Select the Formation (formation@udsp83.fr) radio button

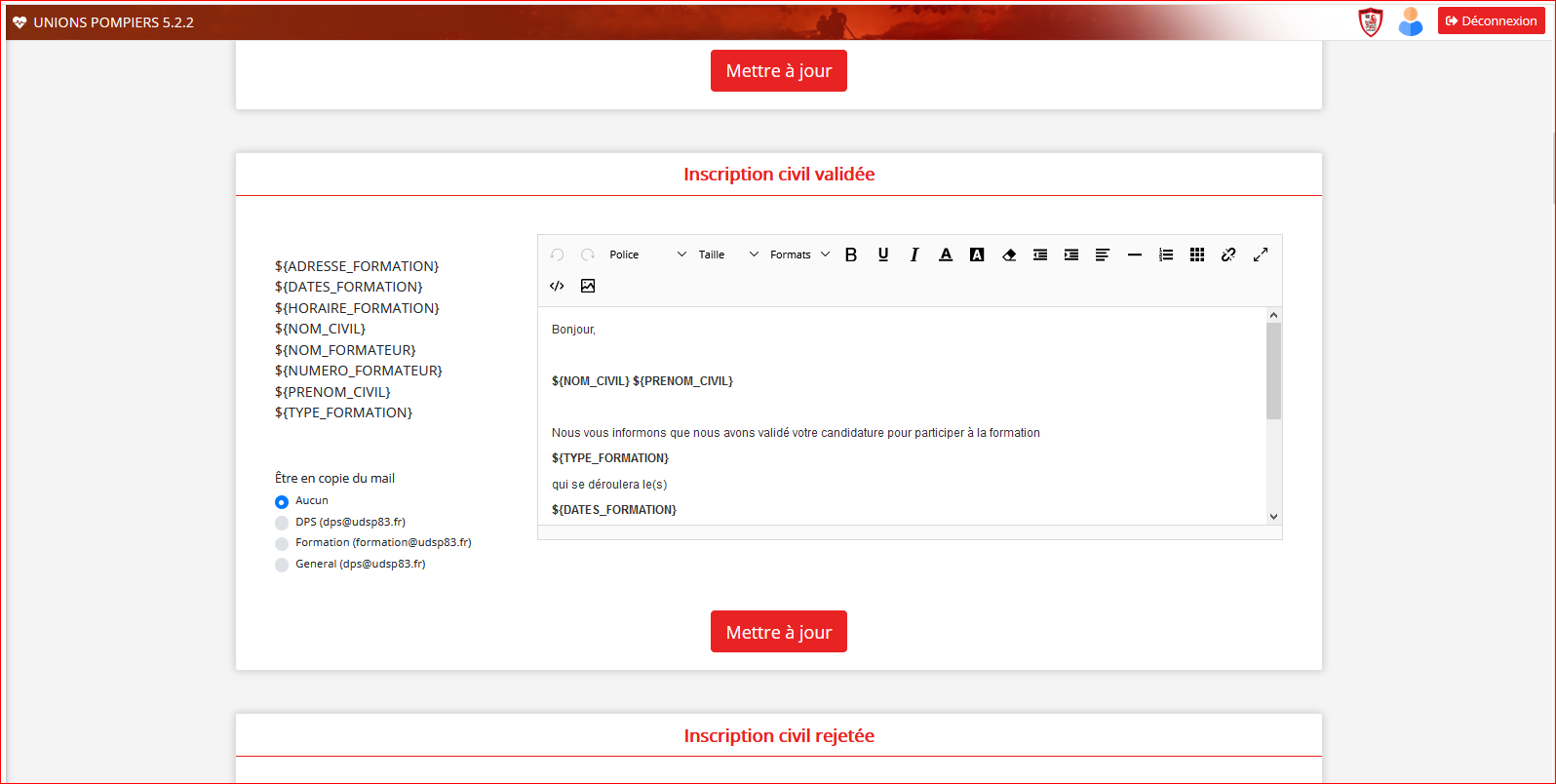click(x=282, y=544)
